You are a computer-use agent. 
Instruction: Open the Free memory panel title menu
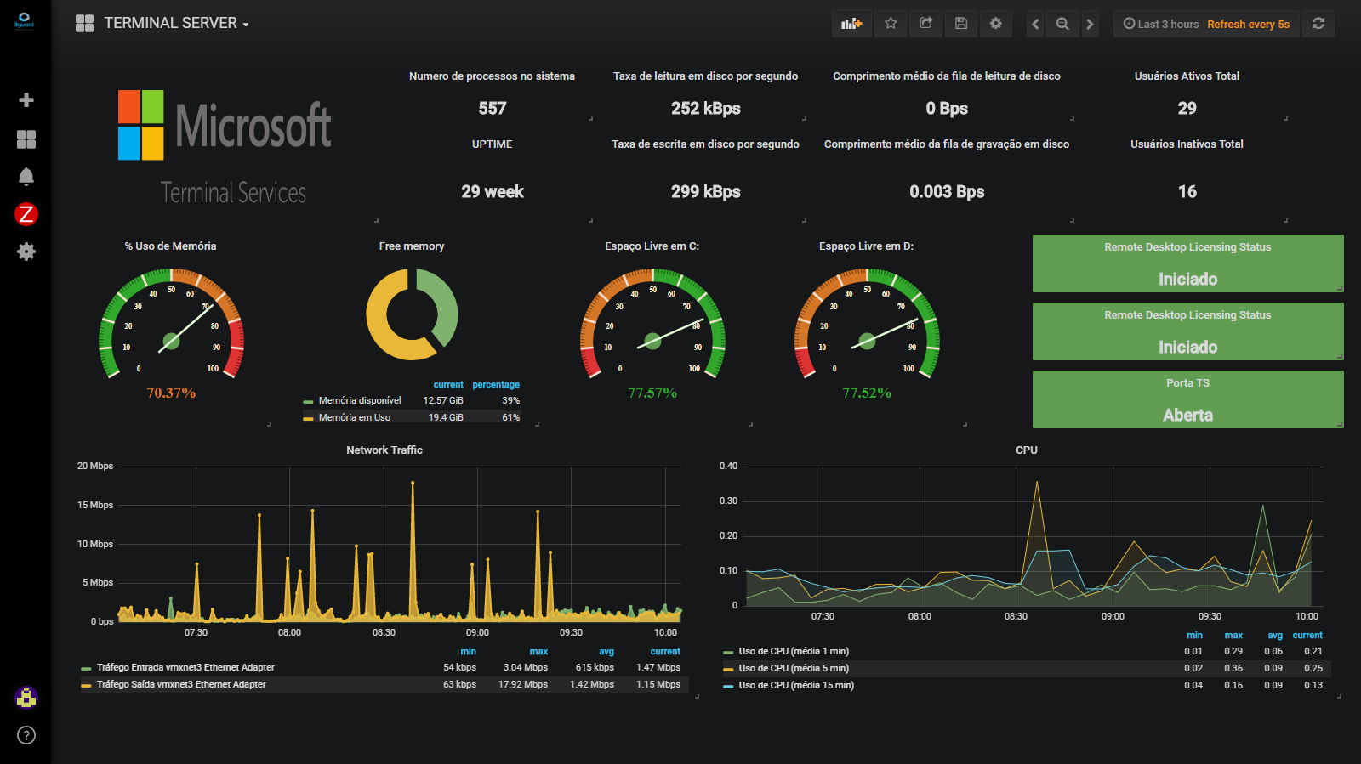coord(412,246)
